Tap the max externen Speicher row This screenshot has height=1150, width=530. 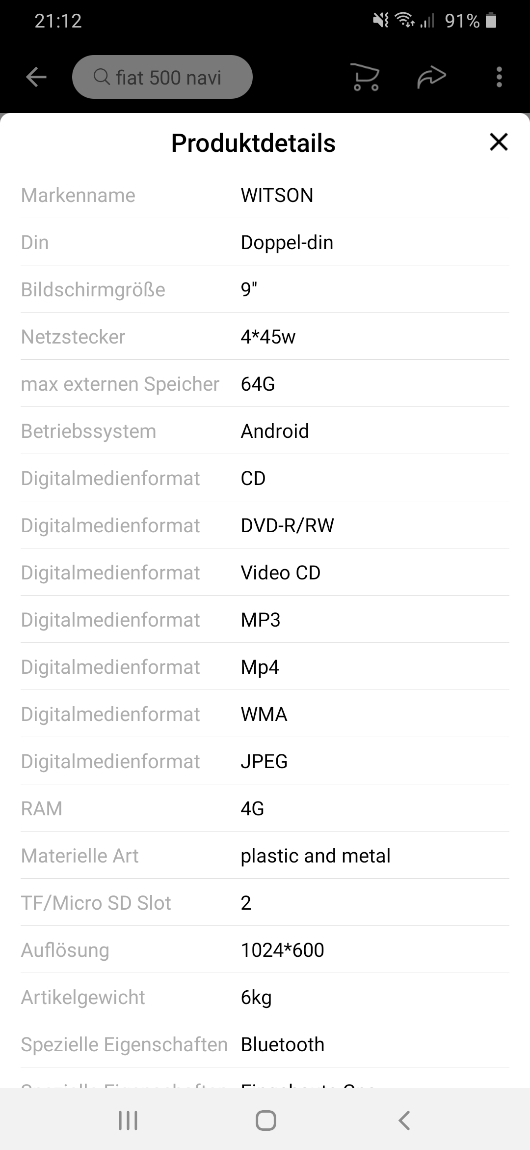tap(265, 384)
